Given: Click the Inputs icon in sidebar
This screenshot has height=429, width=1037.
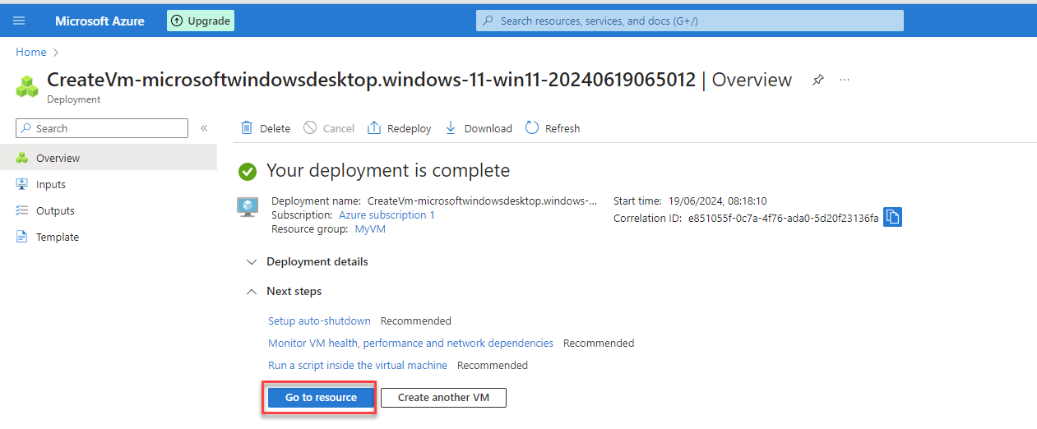Looking at the screenshot, I should (x=22, y=184).
